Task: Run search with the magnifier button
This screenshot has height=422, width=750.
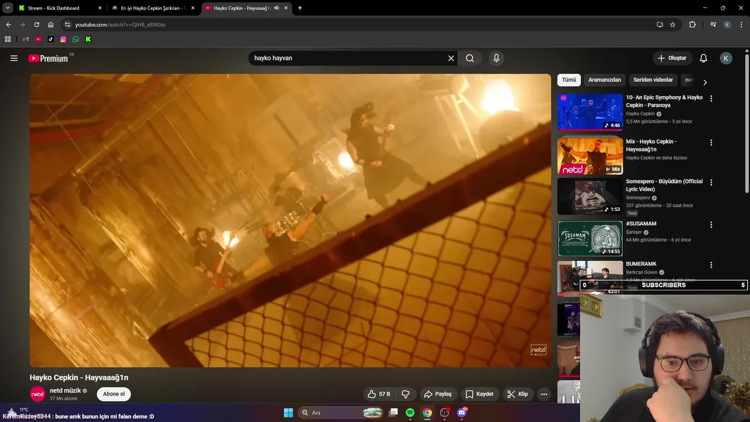Action: pyautogui.click(x=470, y=58)
